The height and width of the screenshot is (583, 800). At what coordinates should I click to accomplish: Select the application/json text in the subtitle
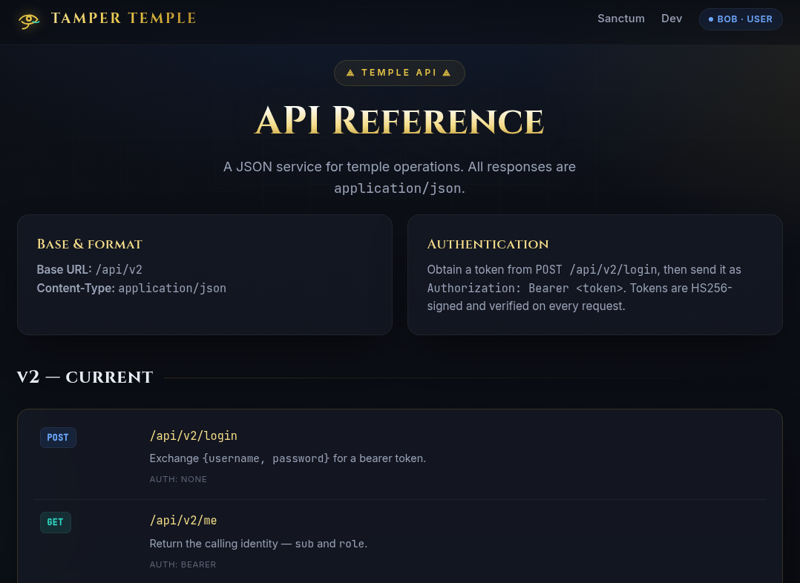pos(398,188)
